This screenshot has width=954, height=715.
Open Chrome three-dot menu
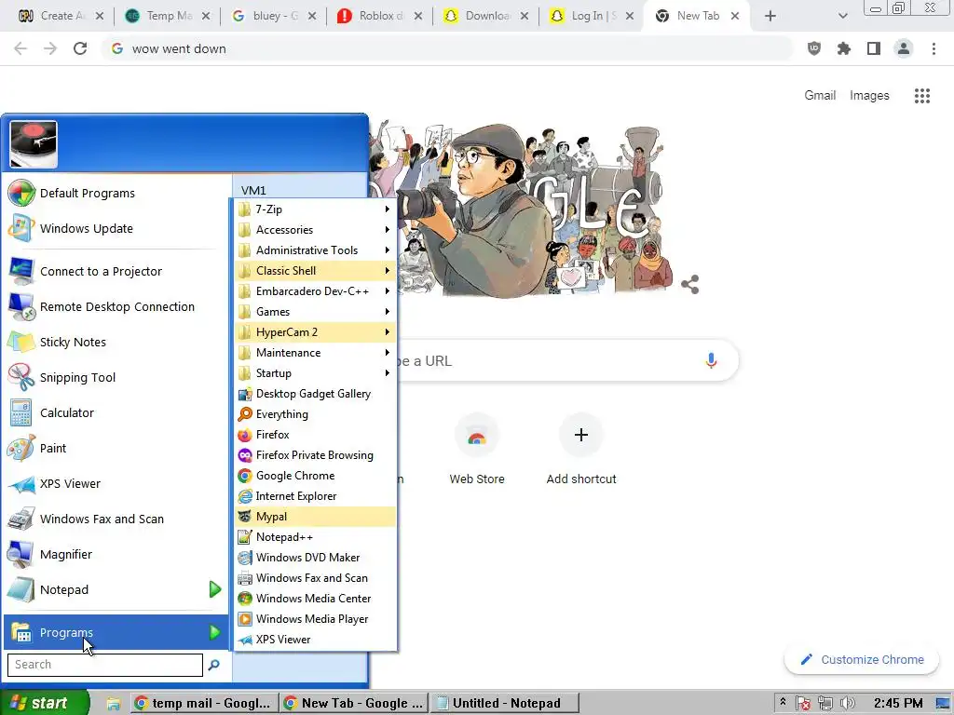[934, 48]
